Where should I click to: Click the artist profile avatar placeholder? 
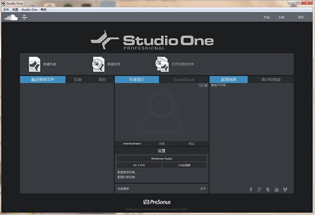(x=162, y=112)
